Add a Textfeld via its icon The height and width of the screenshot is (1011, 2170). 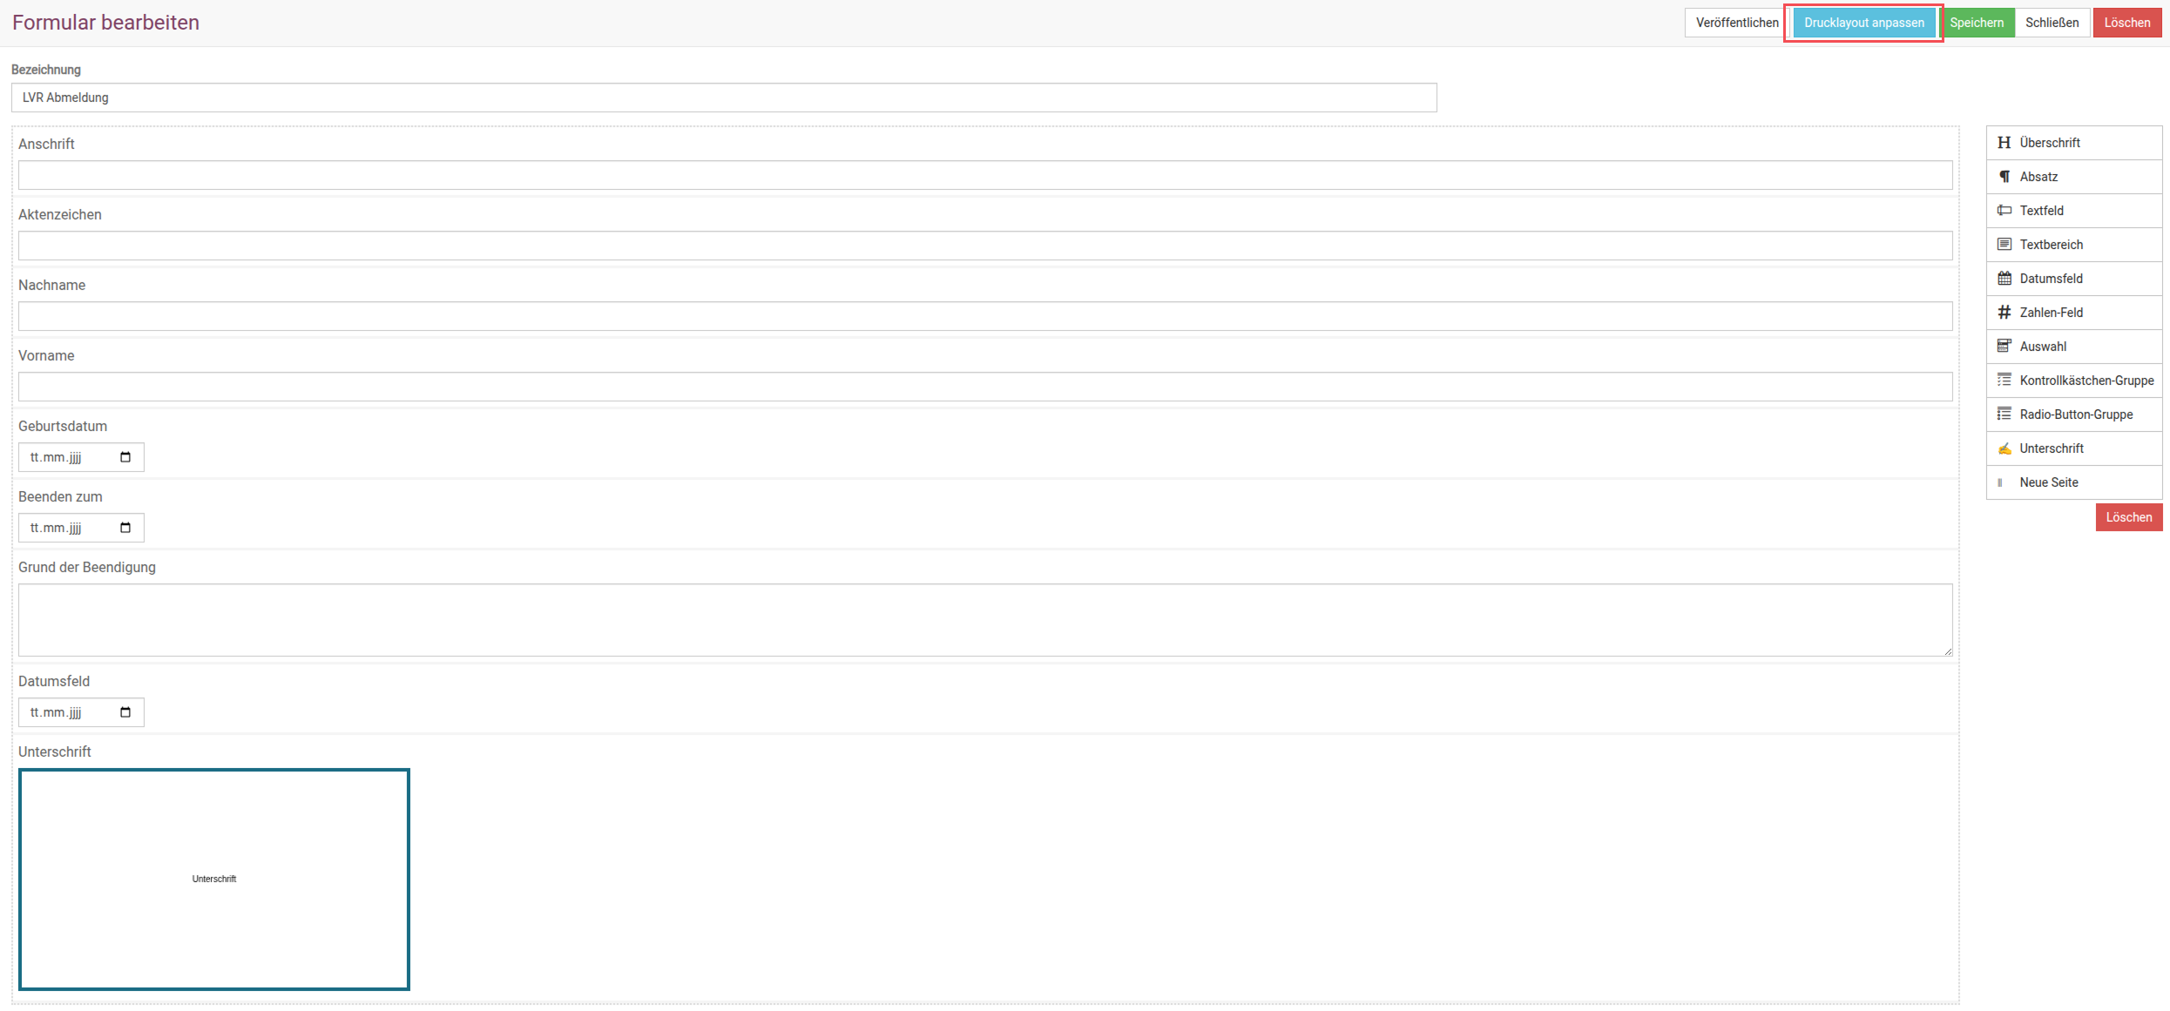pyautogui.click(x=2004, y=211)
